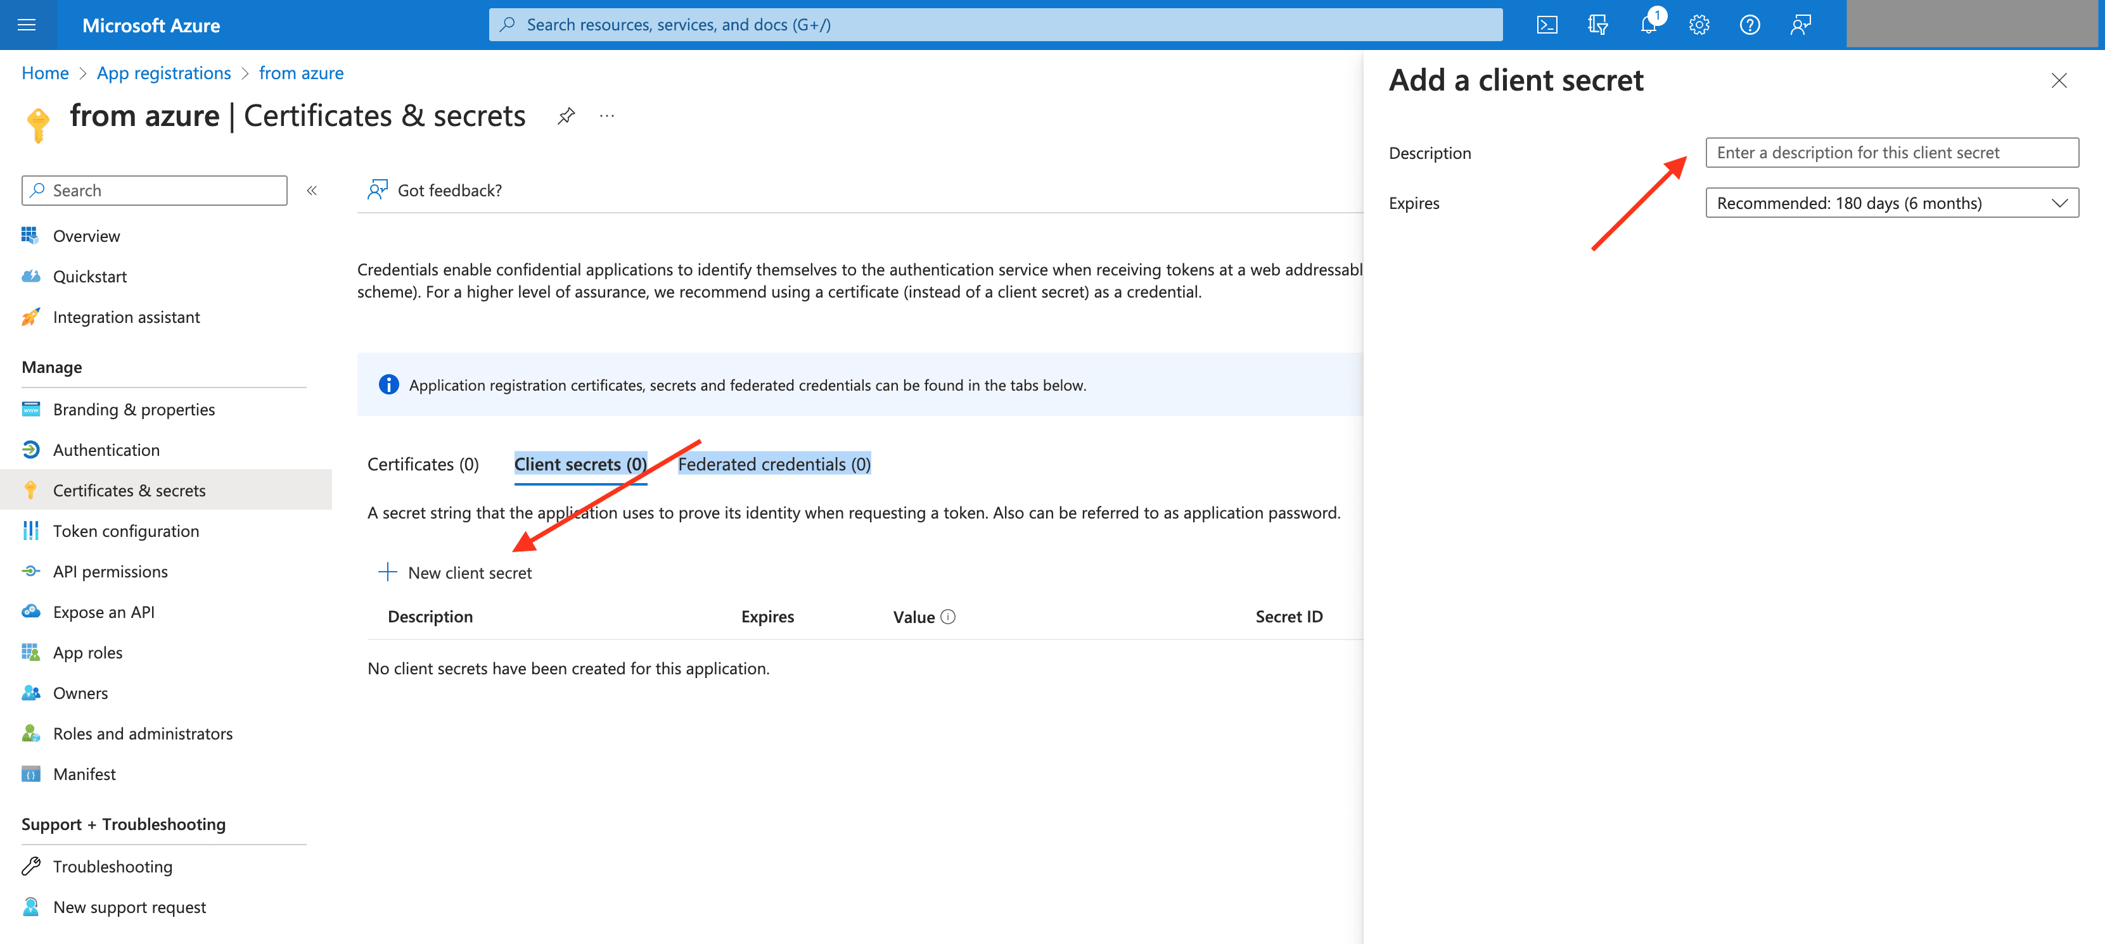2105x944 pixels.
Task: Focus the sidebar Search box
Action: click(153, 191)
